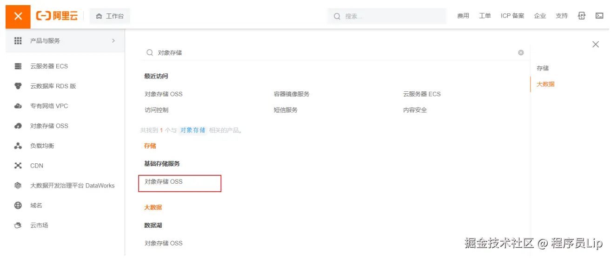The height and width of the screenshot is (258, 611).
Task: Open the Cloud Shell terminal icon
Action: click(599, 16)
